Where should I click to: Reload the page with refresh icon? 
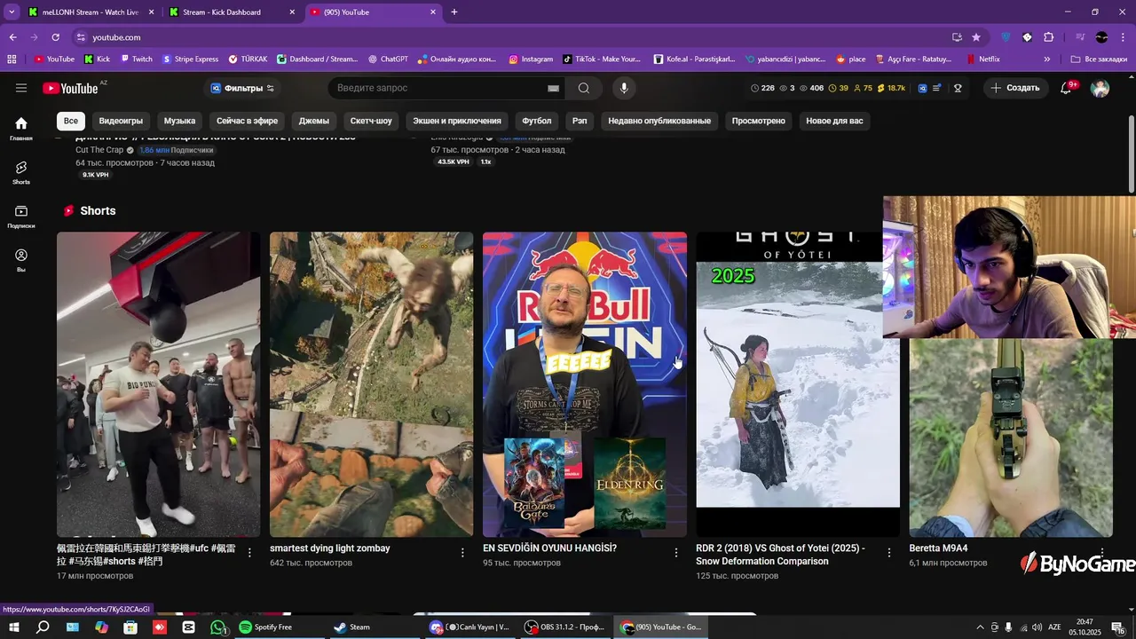coord(55,37)
